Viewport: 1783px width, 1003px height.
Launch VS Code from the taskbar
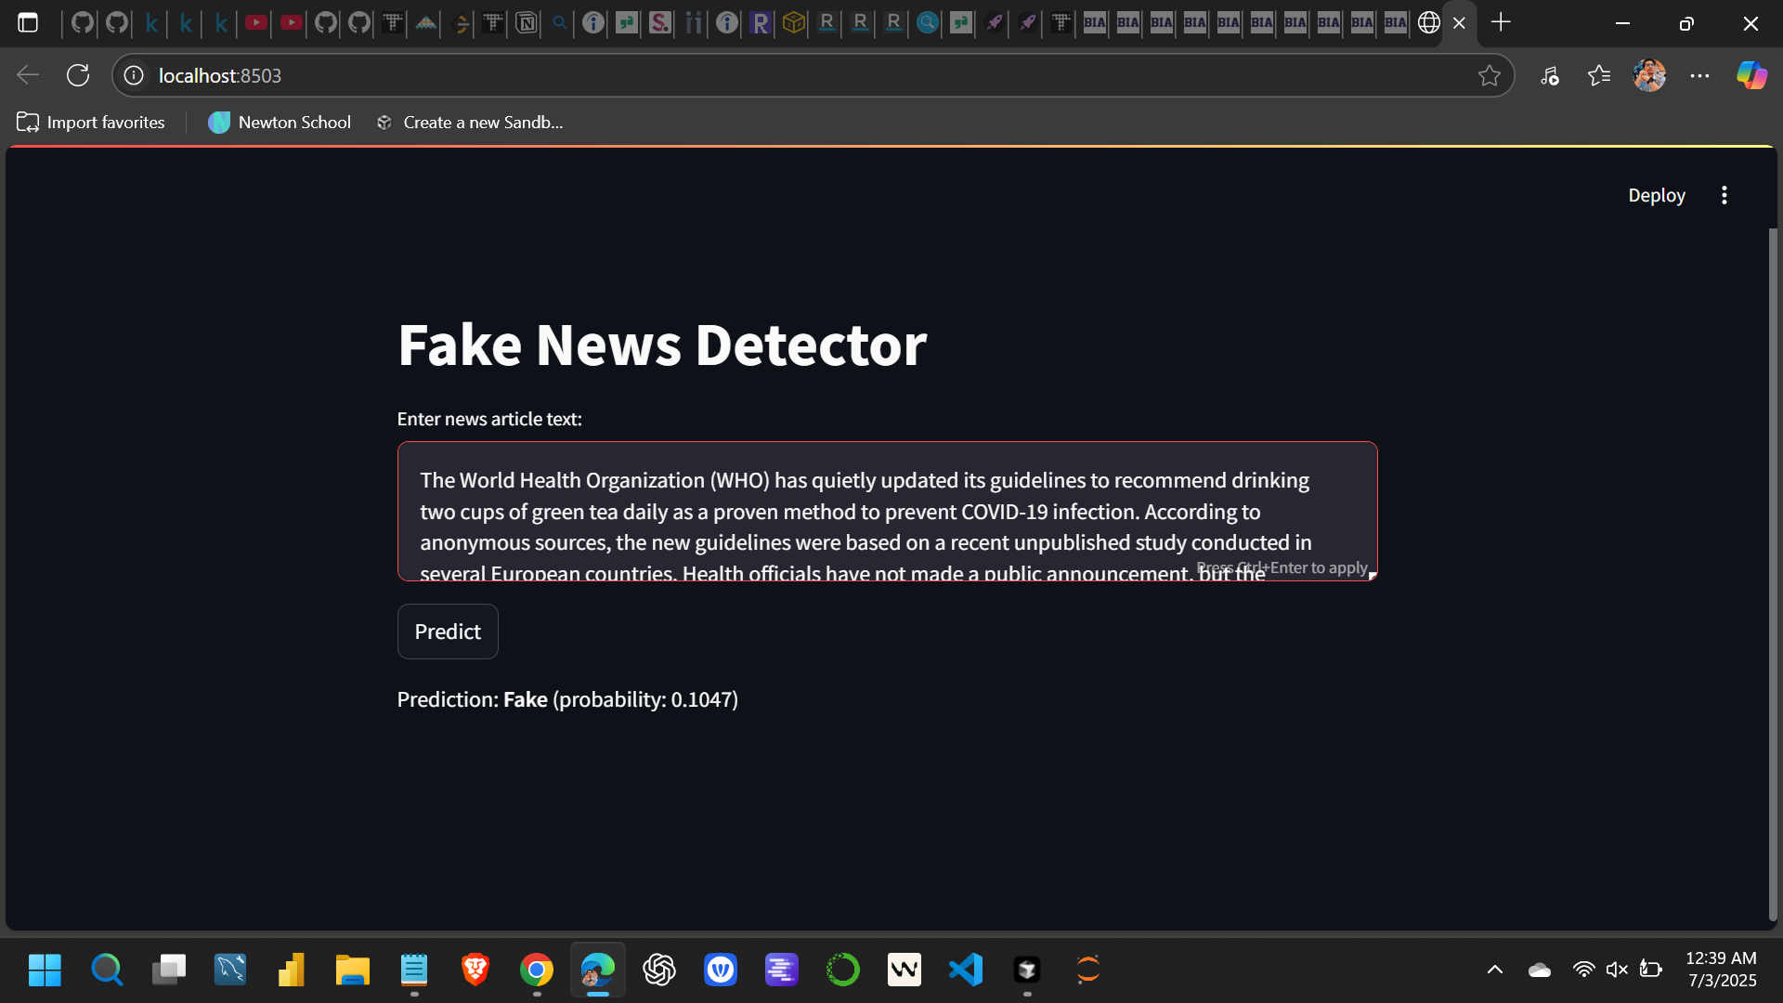coord(966,970)
